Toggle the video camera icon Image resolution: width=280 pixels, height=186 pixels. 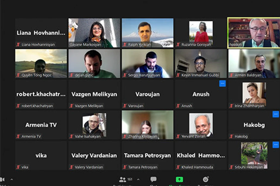pyautogui.click(x=2, y=179)
